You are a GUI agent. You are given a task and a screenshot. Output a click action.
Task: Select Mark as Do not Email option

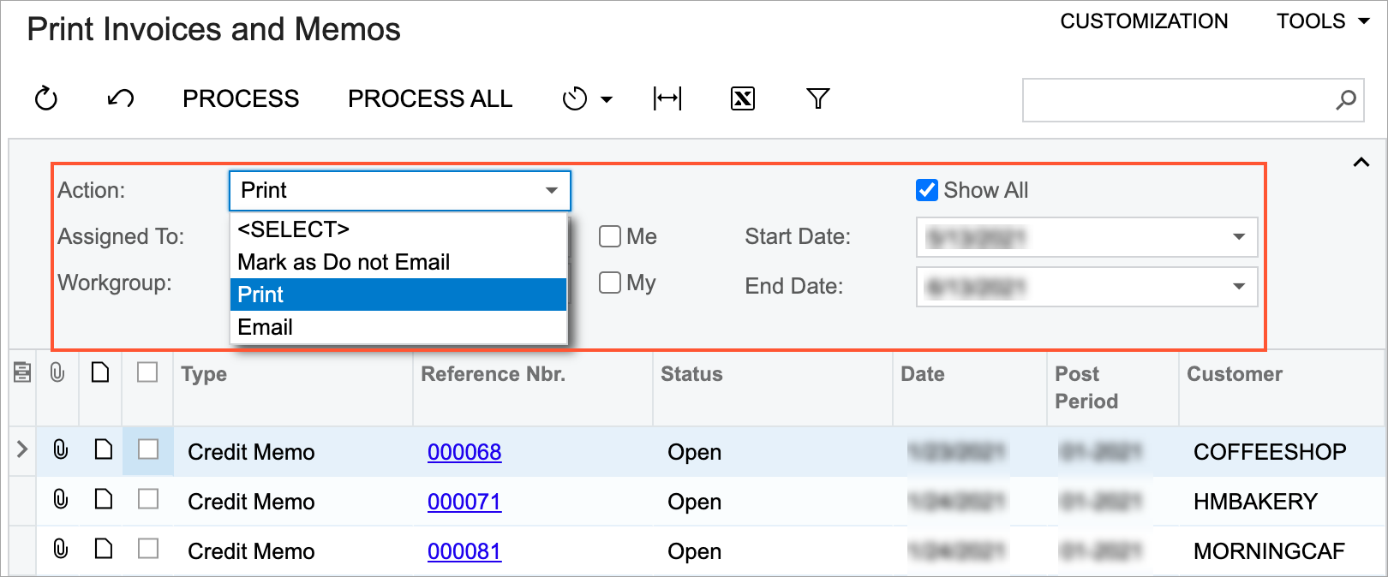(344, 262)
